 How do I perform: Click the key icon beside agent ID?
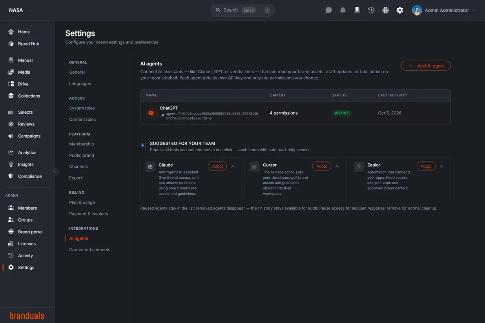click(162, 116)
